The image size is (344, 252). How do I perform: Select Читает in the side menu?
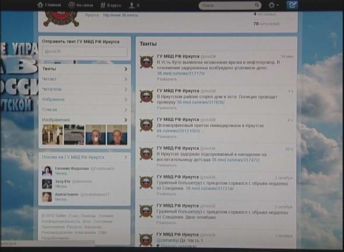(x=84, y=79)
